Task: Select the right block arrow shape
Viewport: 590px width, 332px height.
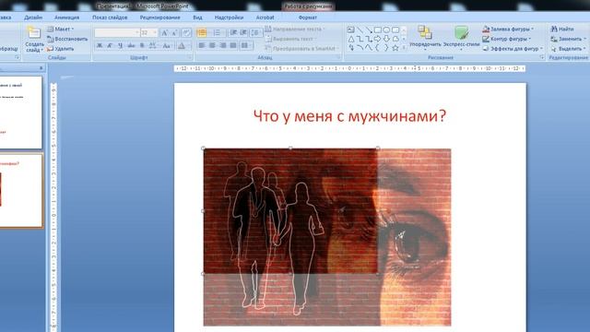Action: pyautogui.click(x=377, y=39)
